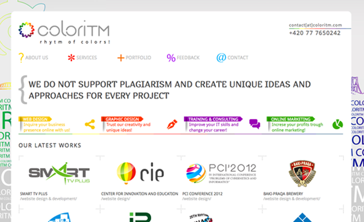Click the 'rhytm of colors!' tagline

[75, 42]
